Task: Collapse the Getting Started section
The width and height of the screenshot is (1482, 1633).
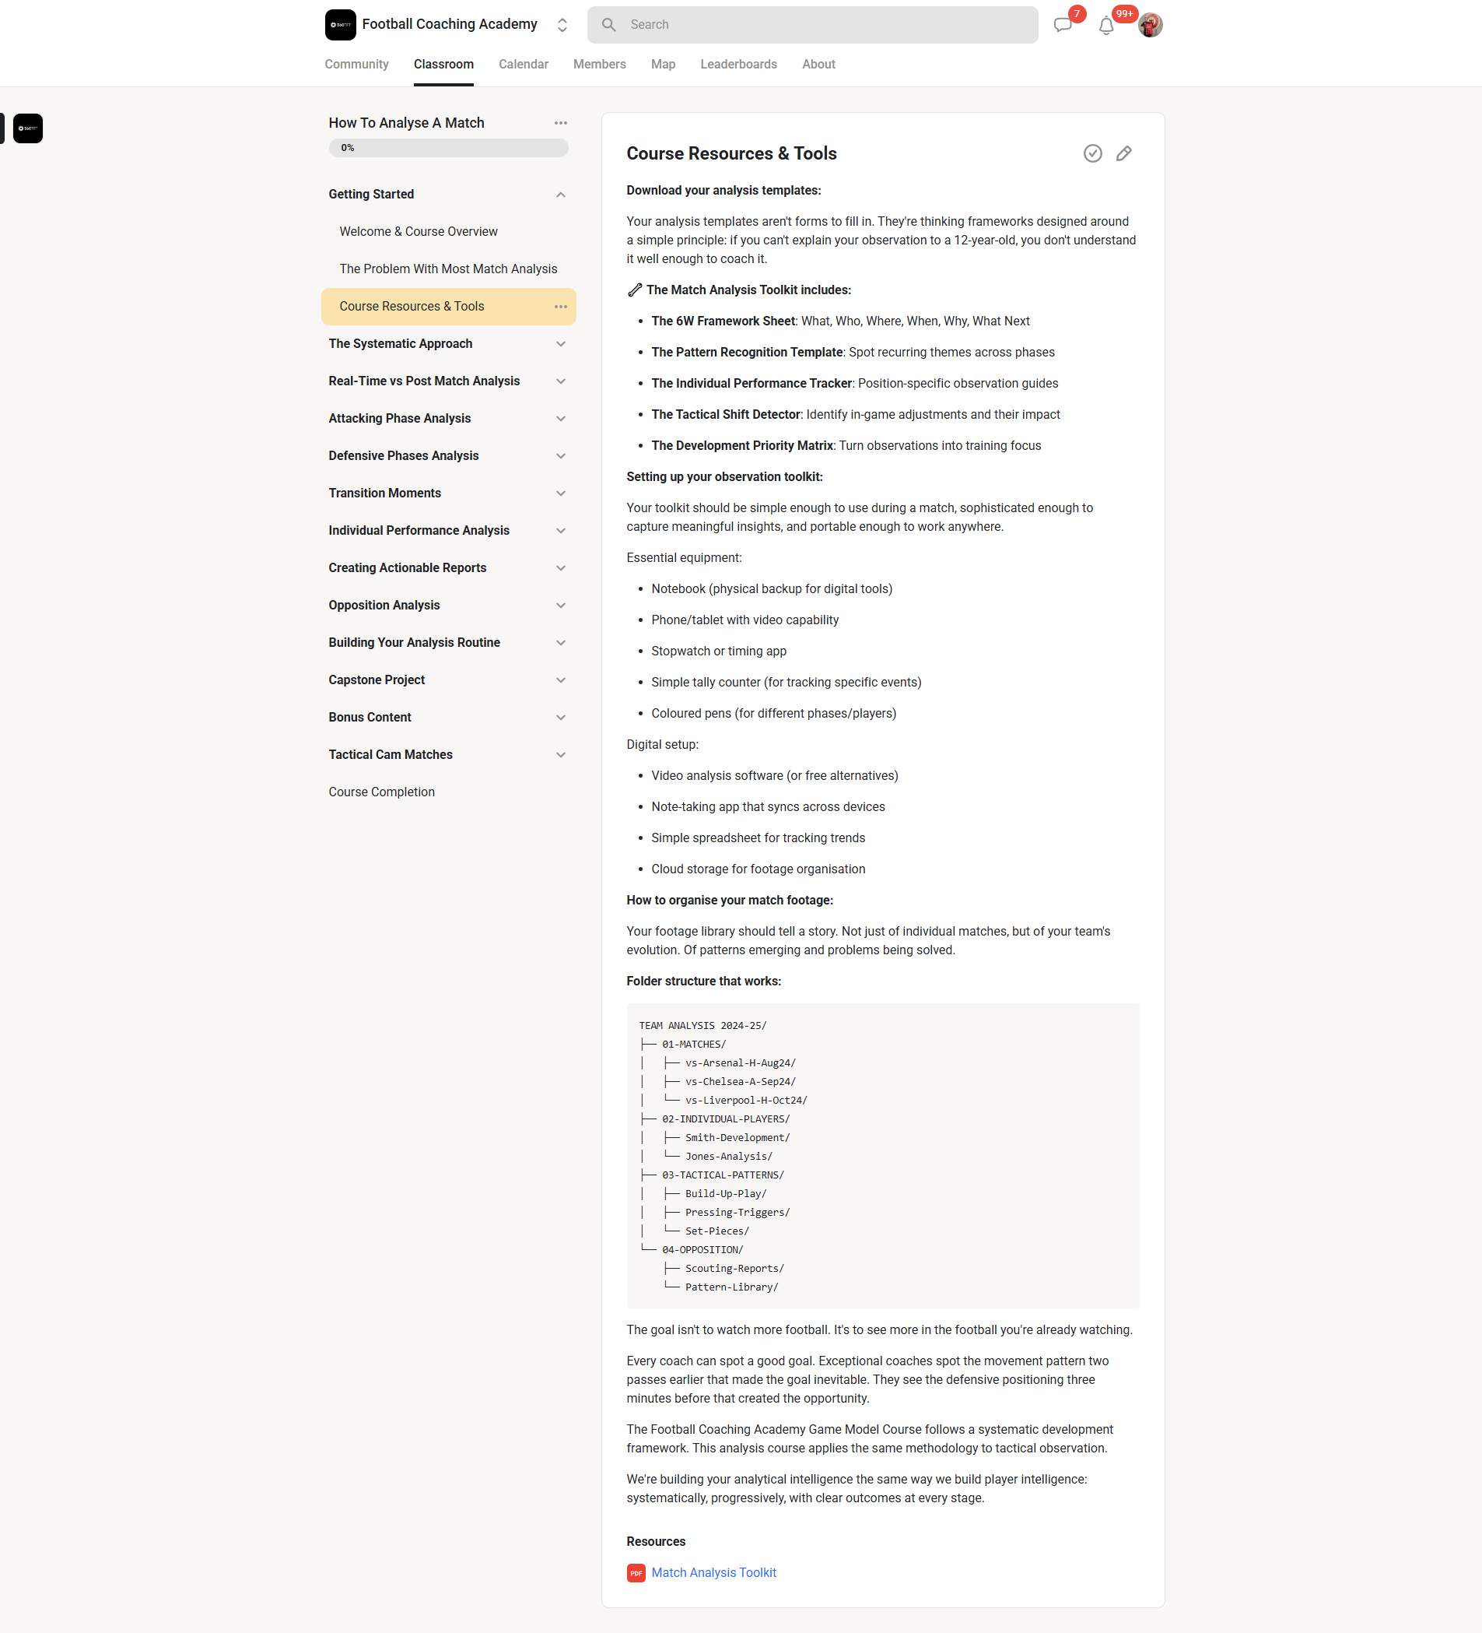Action: click(x=560, y=195)
